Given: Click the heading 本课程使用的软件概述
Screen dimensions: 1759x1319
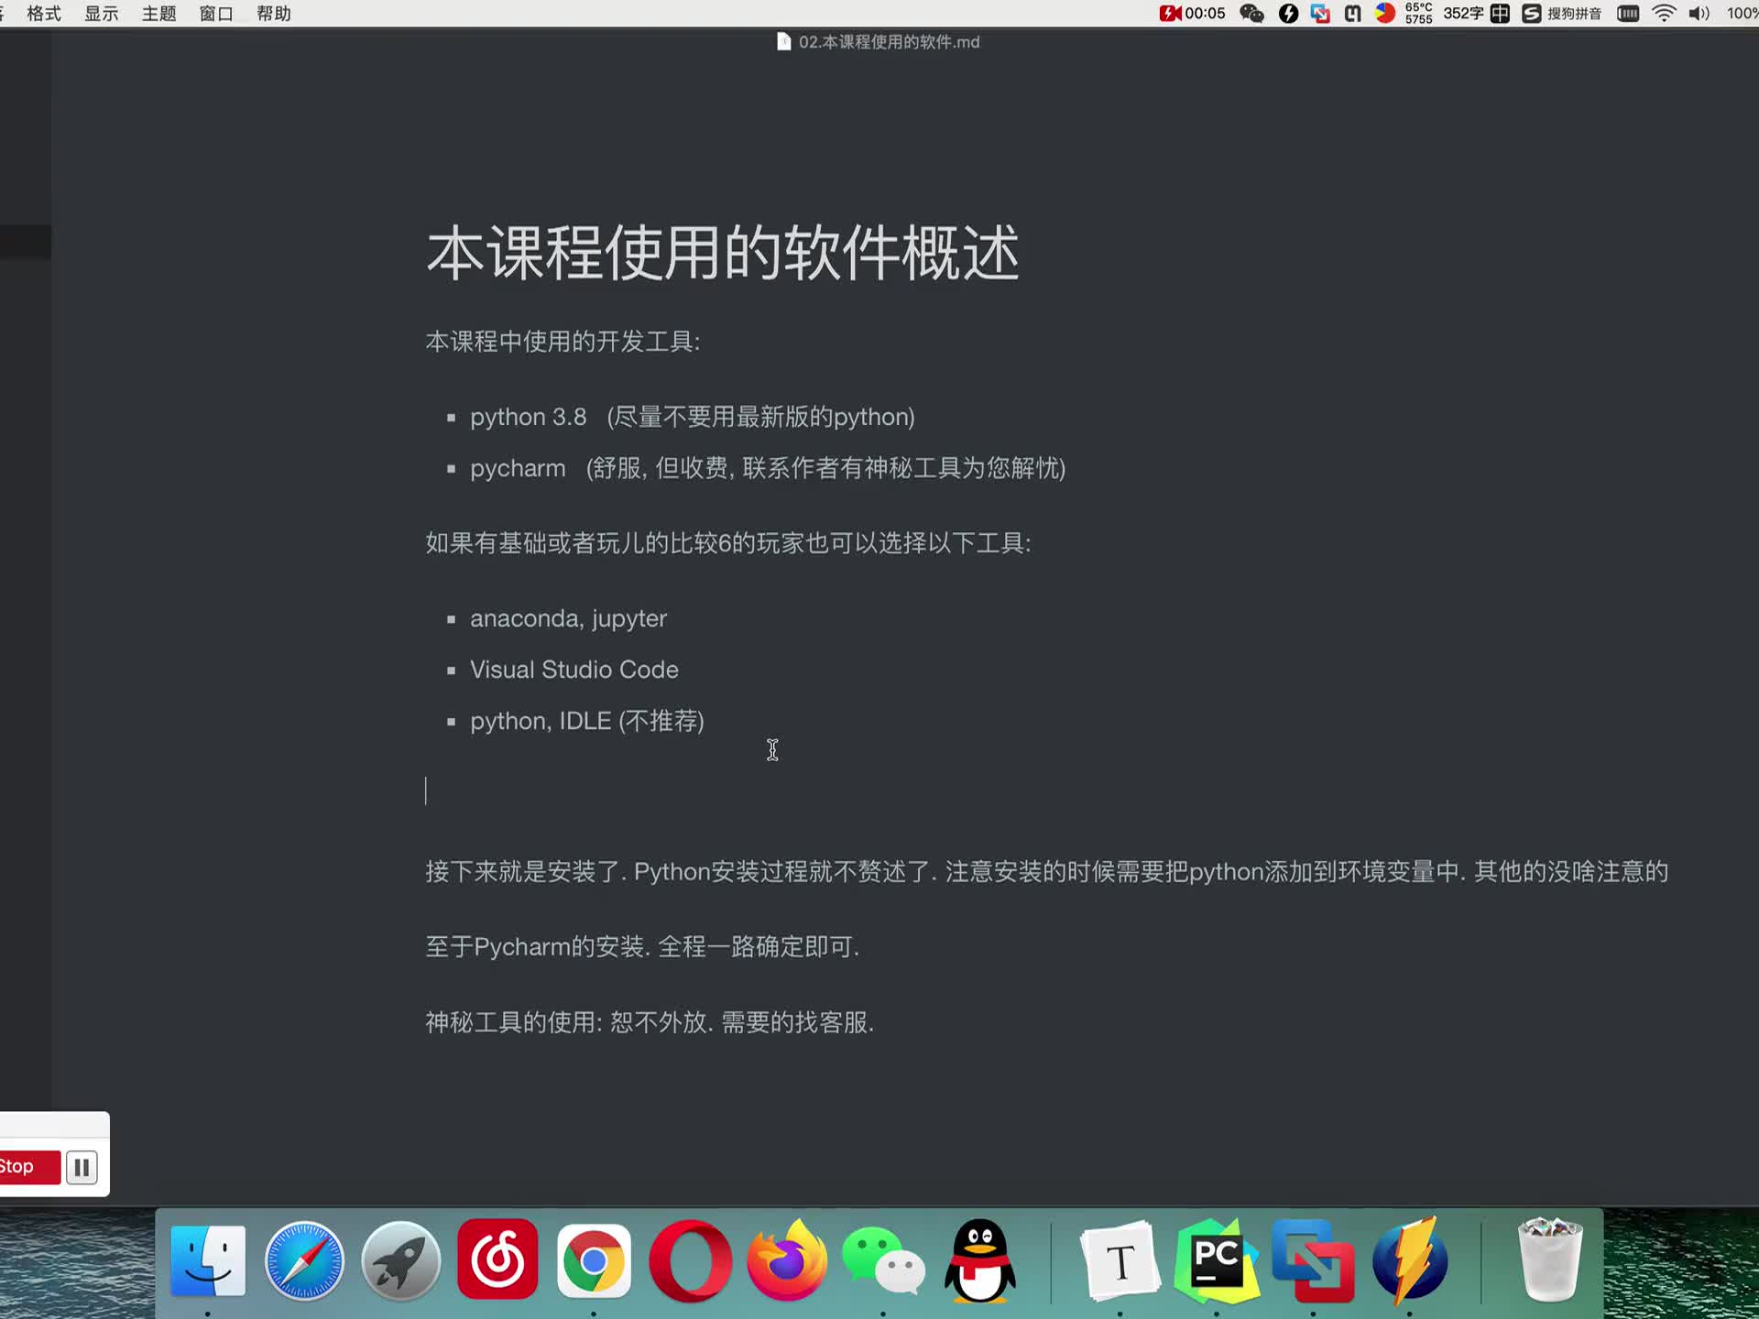Looking at the screenshot, I should [723, 254].
